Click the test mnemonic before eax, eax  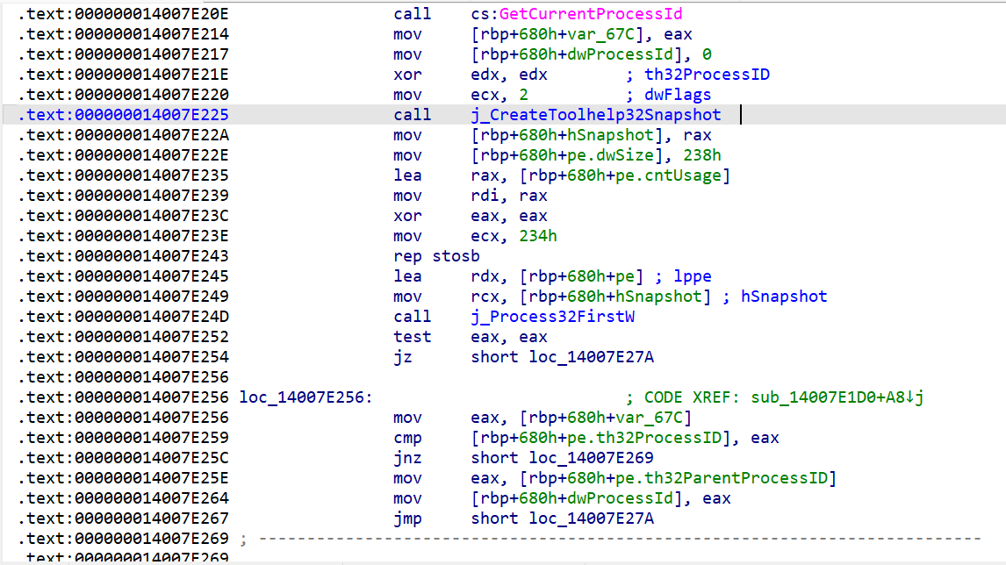pos(412,337)
